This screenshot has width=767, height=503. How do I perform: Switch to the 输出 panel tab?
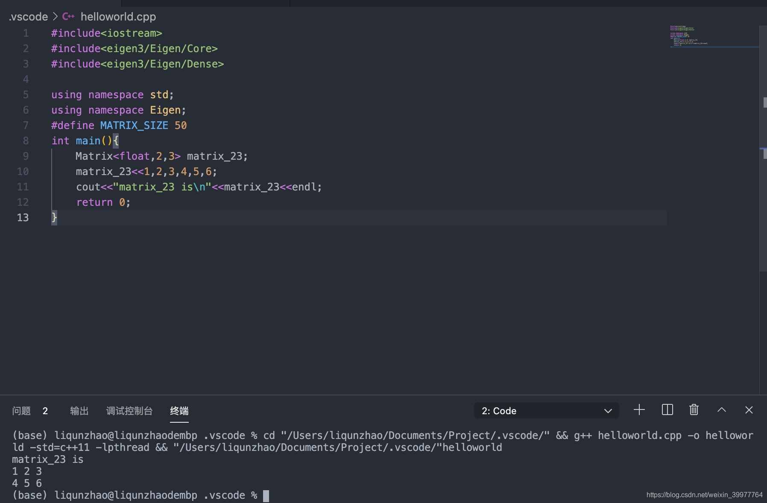pyautogui.click(x=79, y=411)
